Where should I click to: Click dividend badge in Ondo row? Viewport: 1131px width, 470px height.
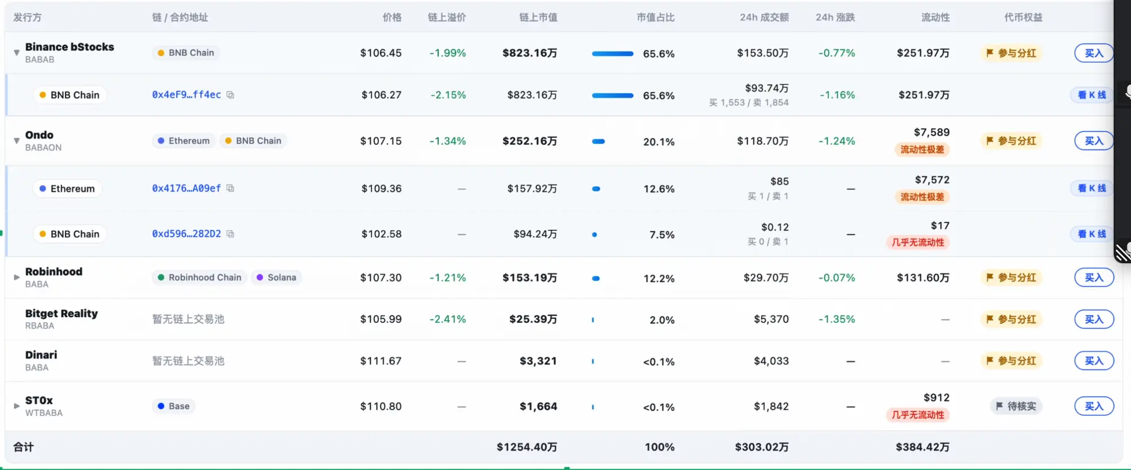tap(1011, 141)
